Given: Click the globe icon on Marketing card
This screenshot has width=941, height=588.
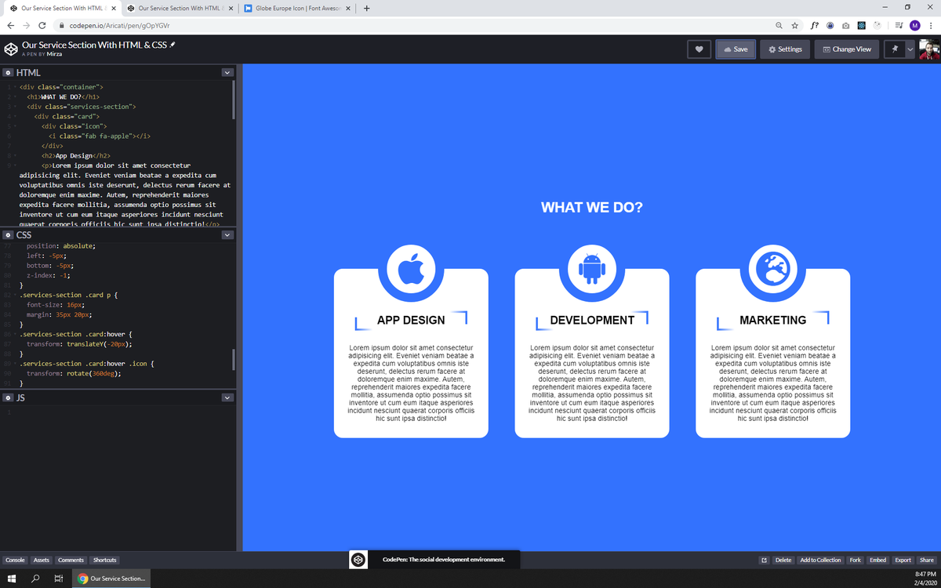Looking at the screenshot, I should (x=773, y=270).
